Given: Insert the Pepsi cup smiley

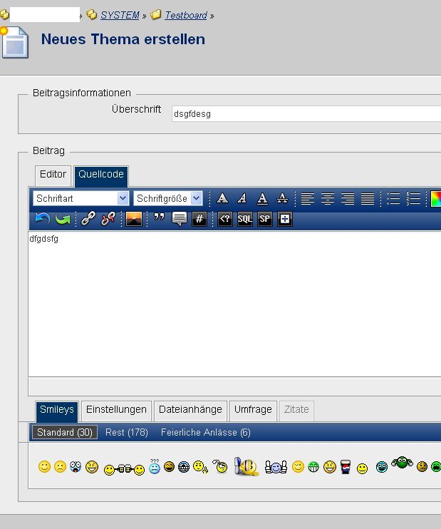Looking at the screenshot, I should click(x=346, y=467).
